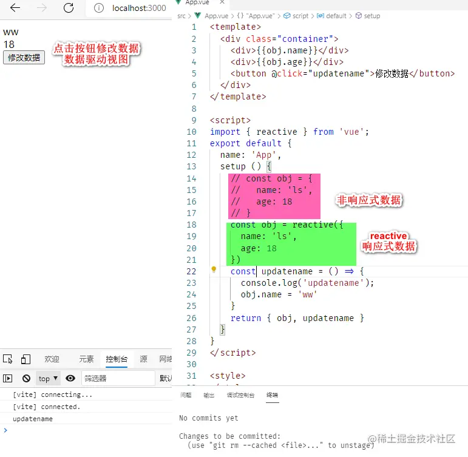Click the localhost:3000 address bar
This screenshot has height=457, width=468.
tap(139, 8)
